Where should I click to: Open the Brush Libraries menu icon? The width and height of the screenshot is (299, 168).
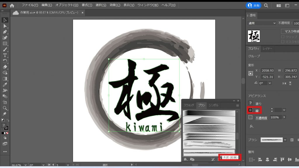[186, 159]
